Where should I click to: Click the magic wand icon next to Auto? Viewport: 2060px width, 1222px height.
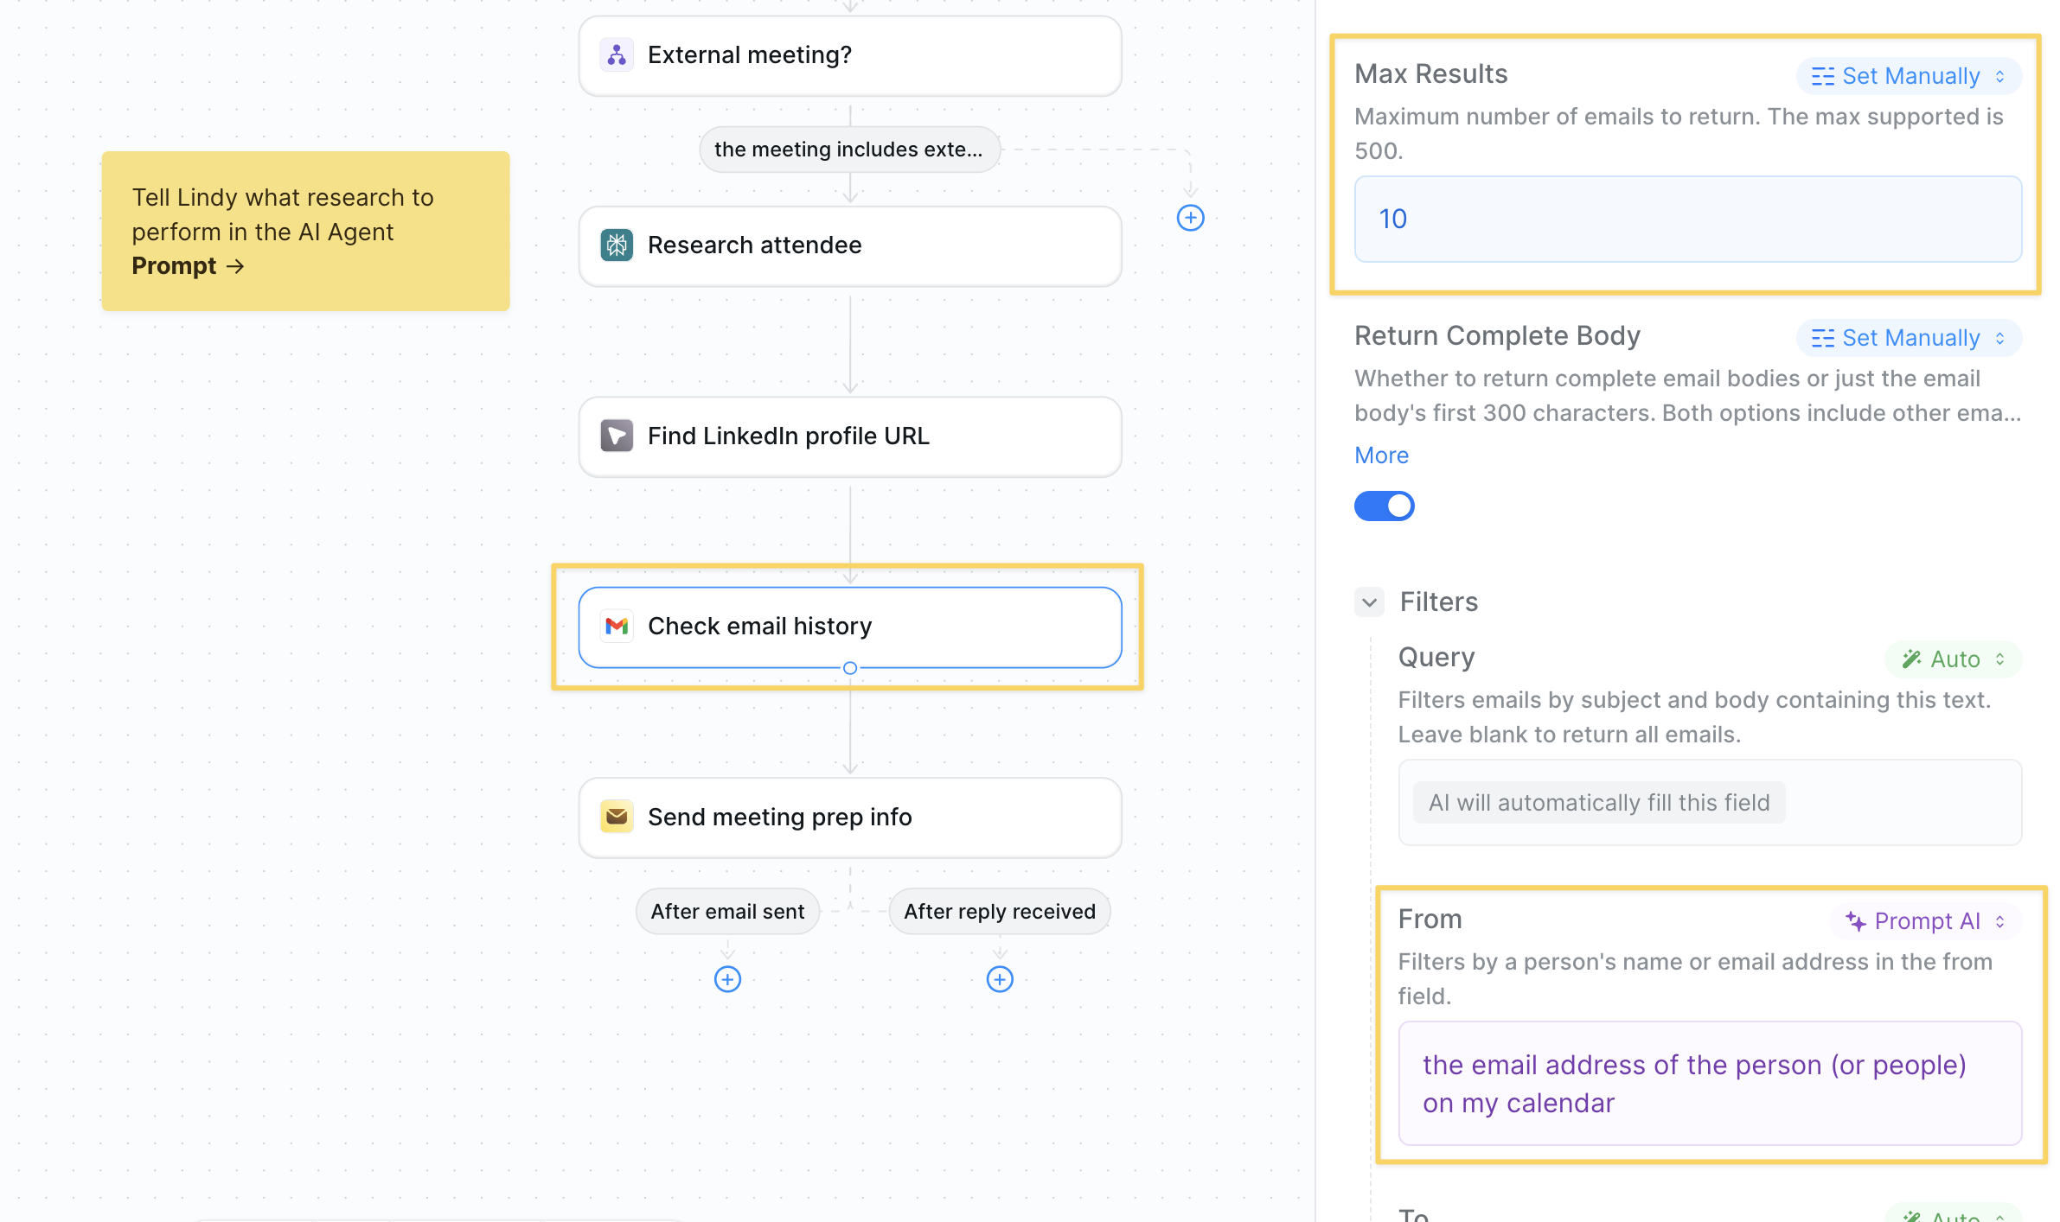pyautogui.click(x=1911, y=659)
